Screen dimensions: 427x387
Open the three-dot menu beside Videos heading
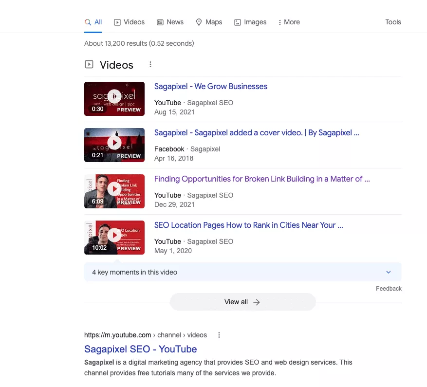coord(150,64)
